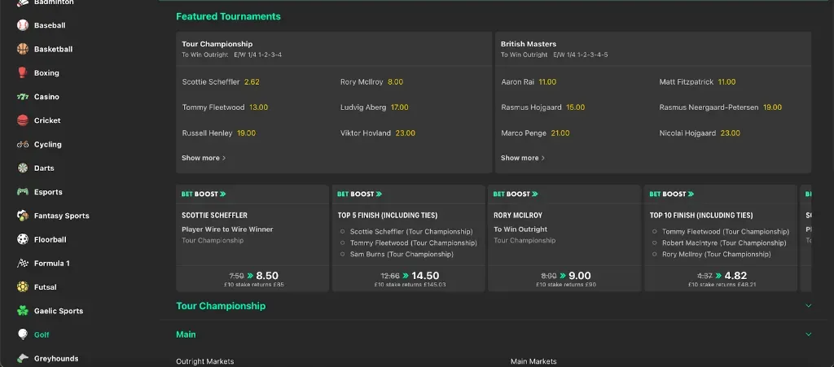Select Scottie Scheffler Top 5 Finish radio option
This screenshot has height=367, width=834.
[x=343, y=232]
